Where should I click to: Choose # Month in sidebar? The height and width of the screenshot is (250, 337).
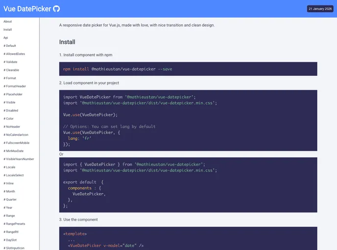pos(9,191)
